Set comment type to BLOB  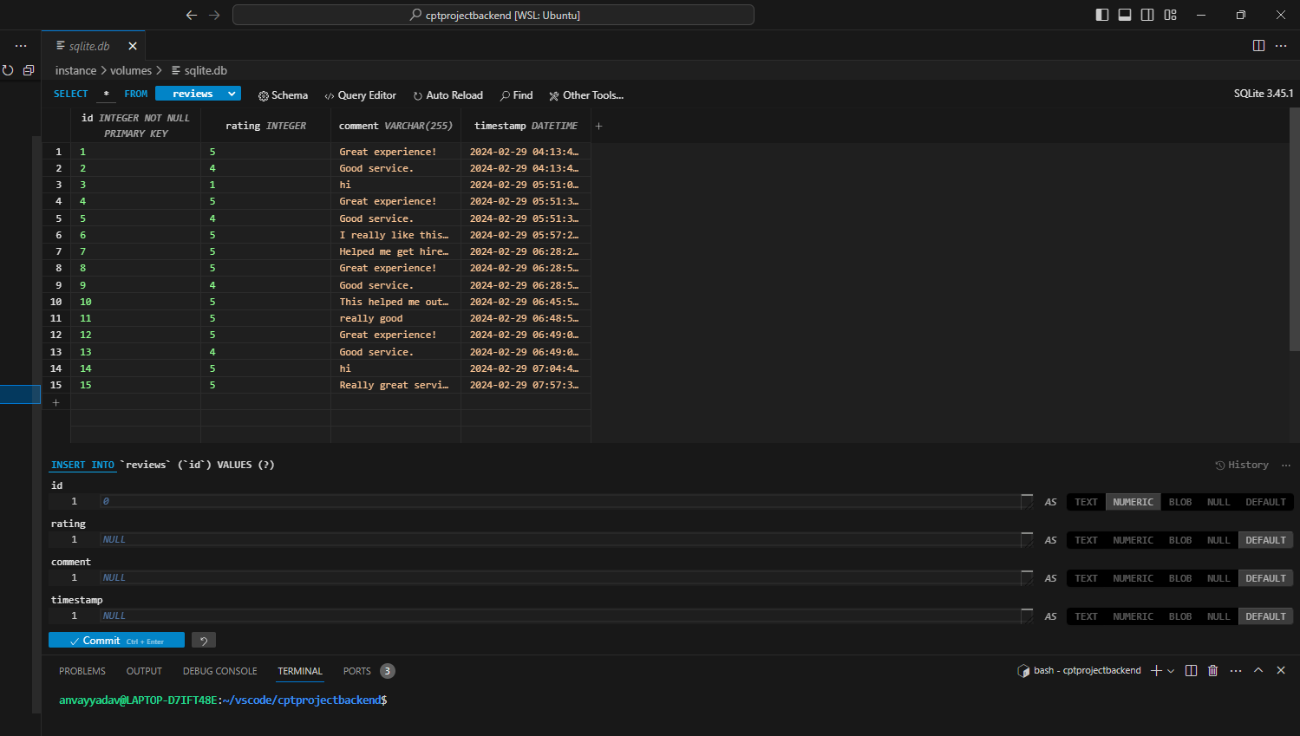tap(1180, 578)
